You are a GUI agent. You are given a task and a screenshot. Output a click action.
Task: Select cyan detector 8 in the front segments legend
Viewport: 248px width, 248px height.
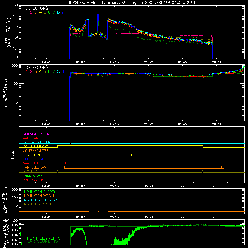(58, 12)
